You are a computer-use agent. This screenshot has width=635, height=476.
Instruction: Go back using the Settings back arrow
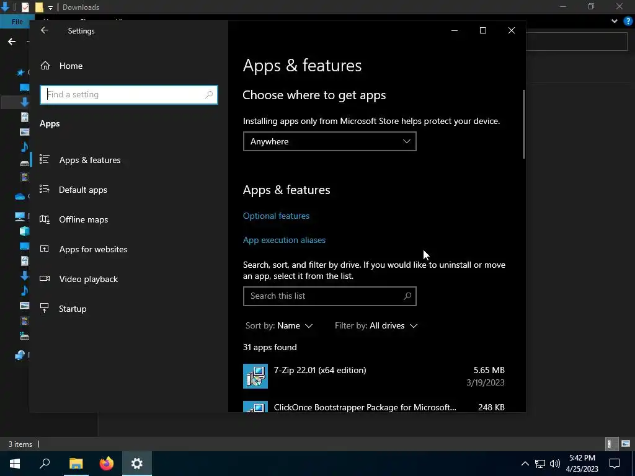[45, 30]
